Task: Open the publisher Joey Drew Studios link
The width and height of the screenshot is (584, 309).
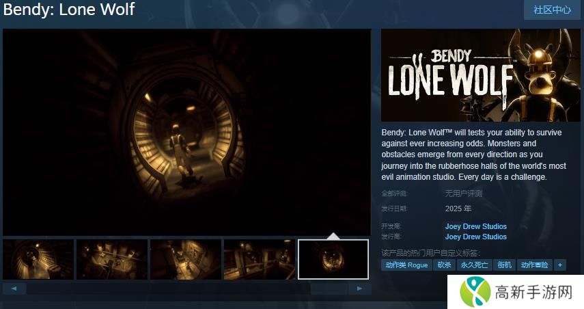Action: [x=475, y=237]
